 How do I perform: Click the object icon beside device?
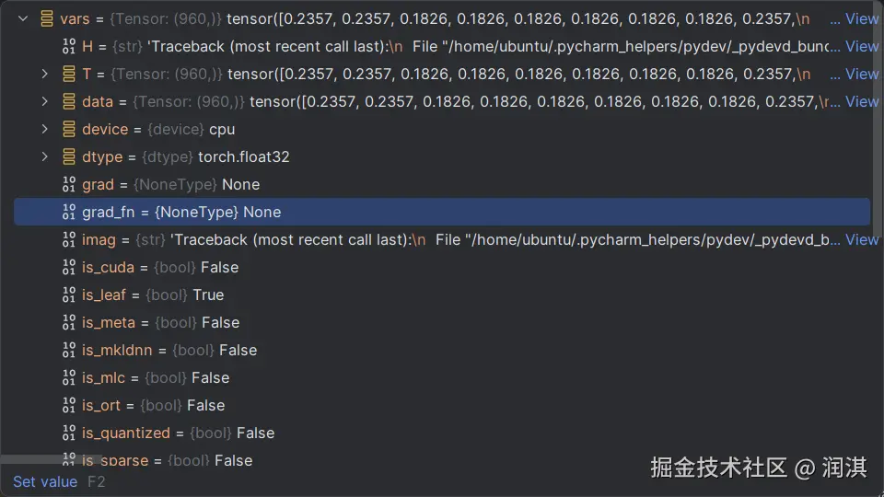click(68, 129)
